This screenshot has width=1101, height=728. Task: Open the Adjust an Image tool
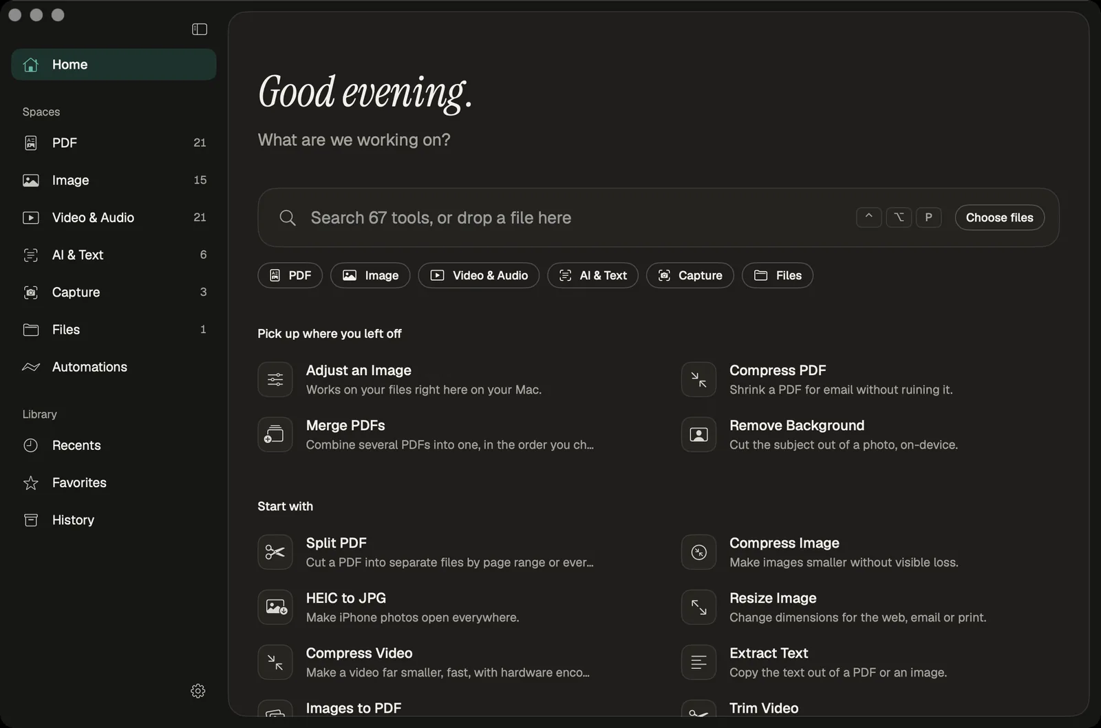pos(427,379)
